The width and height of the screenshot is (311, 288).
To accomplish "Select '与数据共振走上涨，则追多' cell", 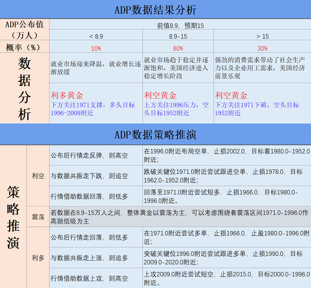I will [x=96, y=258].
